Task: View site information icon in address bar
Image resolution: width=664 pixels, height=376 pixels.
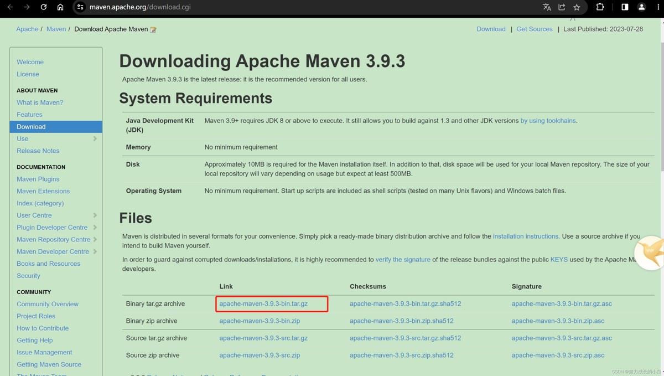Action: 80,7
